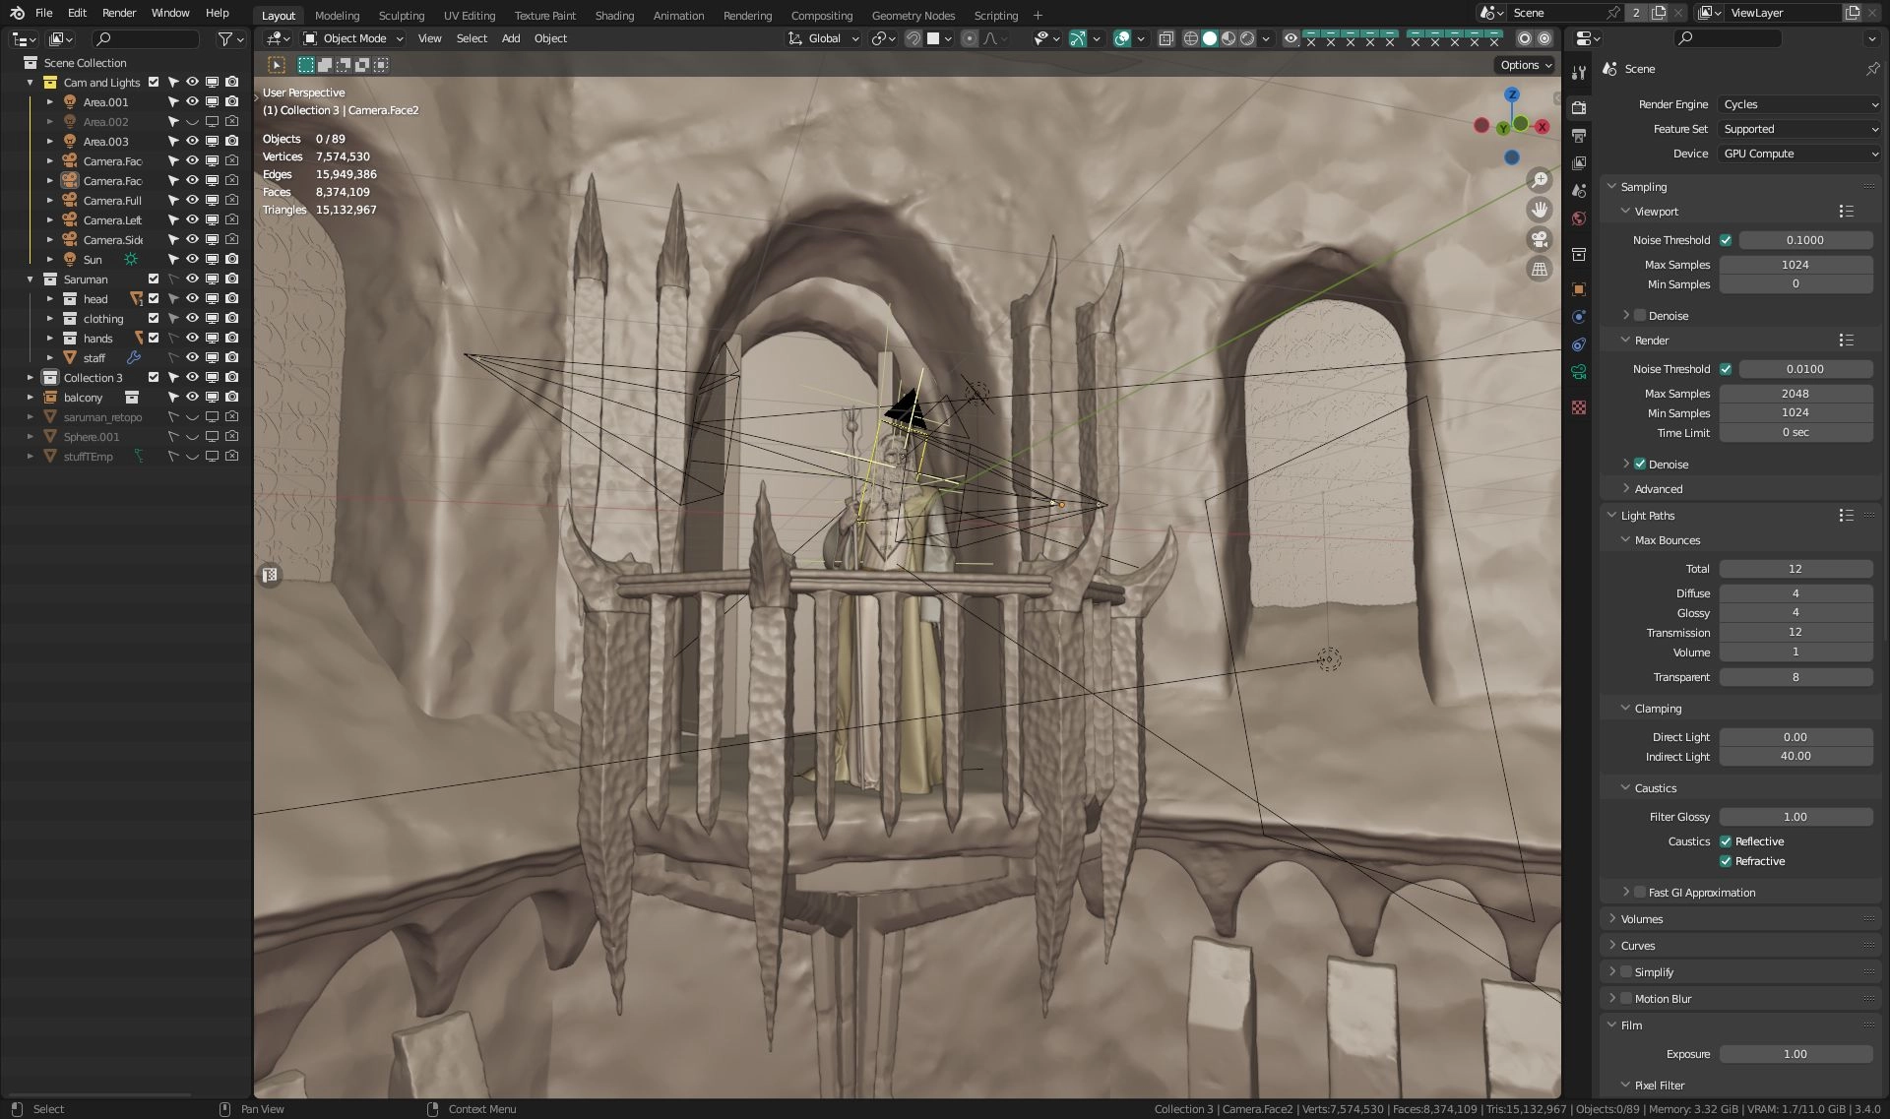Switch to the Shading workspace tab
The image size is (1890, 1119).
tap(614, 16)
